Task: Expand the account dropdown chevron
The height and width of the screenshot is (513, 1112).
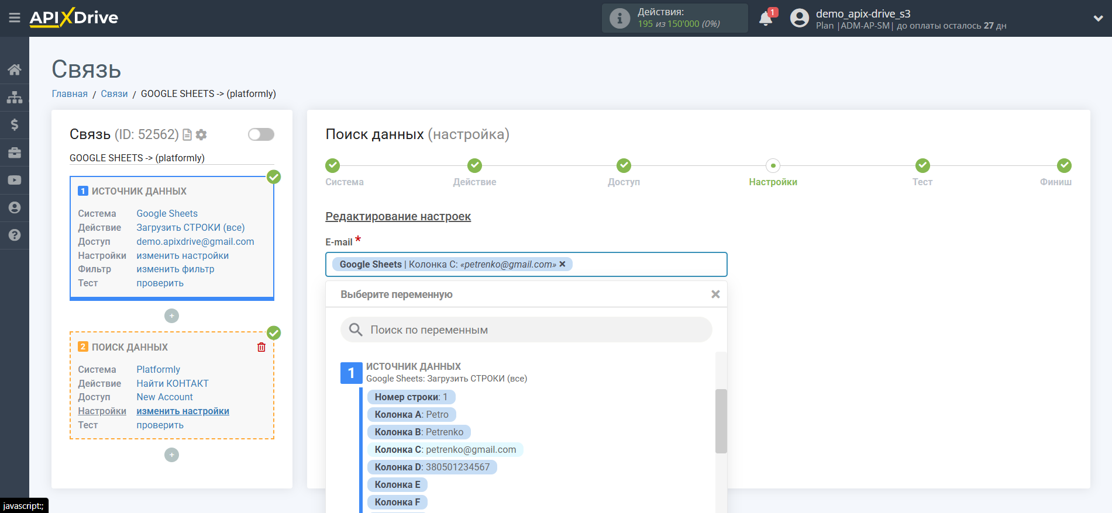Action: point(1098,18)
